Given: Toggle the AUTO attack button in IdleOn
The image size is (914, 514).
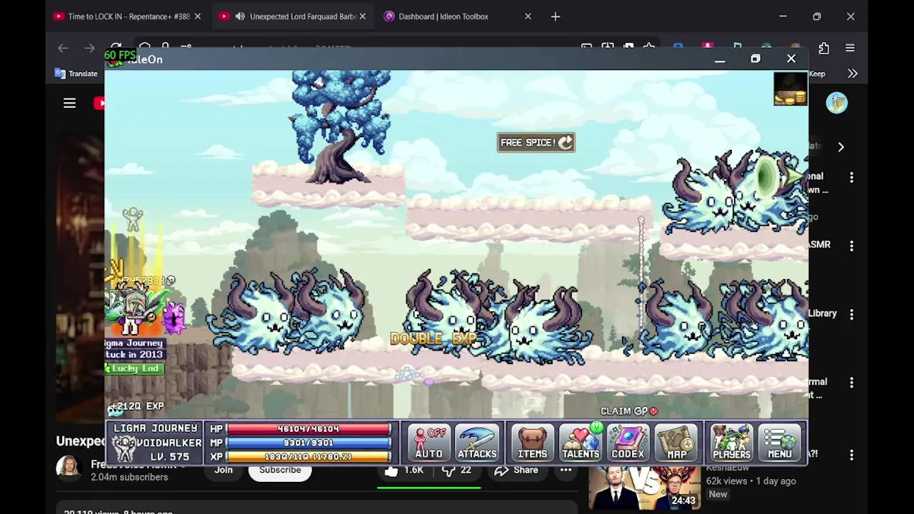Looking at the screenshot, I should [x=428, y=443].
